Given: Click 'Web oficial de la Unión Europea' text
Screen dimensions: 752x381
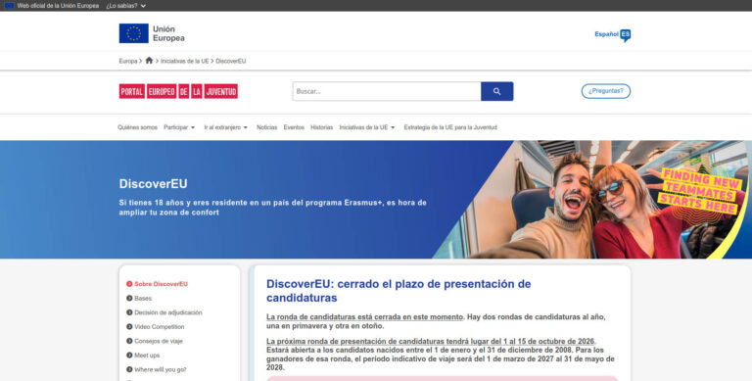Looking at the screenshot, I should pyautogui.click(x=58, y=6).
